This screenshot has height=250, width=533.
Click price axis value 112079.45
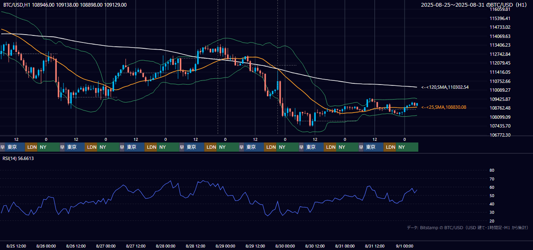tap(500, 63)
